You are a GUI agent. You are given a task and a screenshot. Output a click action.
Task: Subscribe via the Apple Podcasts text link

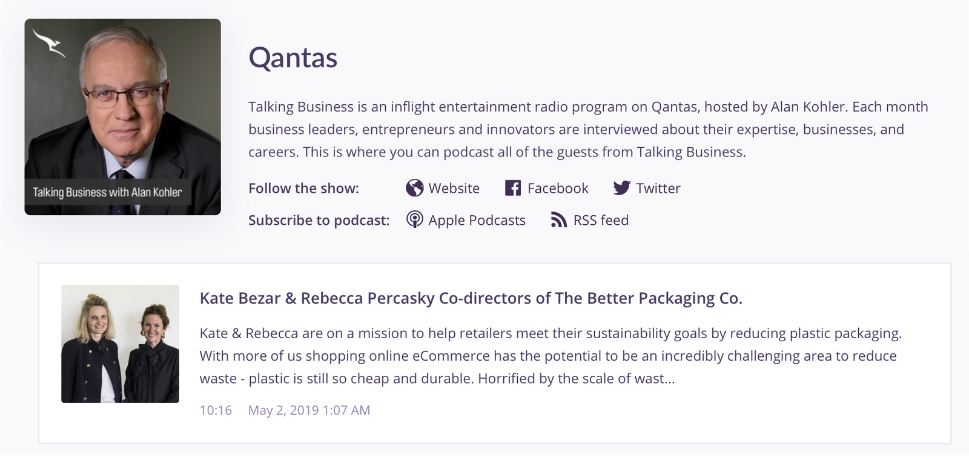click(477, 220)
